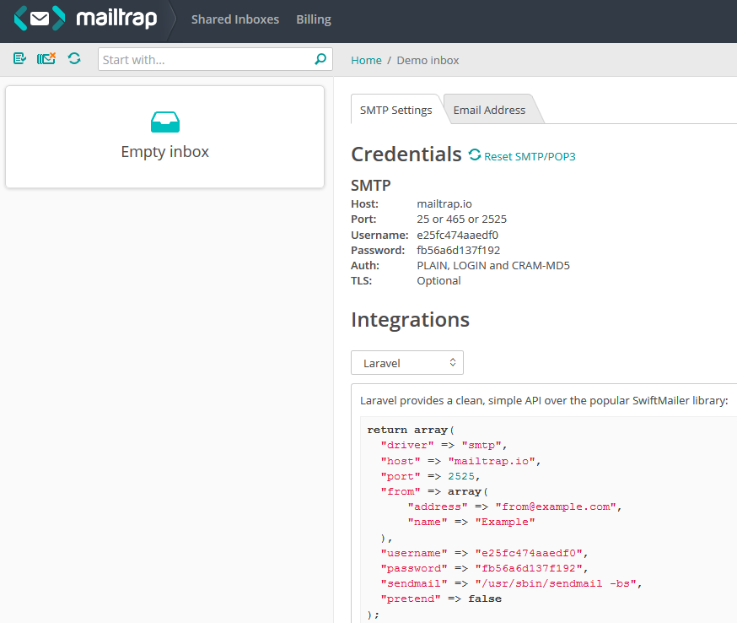
Task: Click the mark-all-read notepad icon
Action: 20,58
